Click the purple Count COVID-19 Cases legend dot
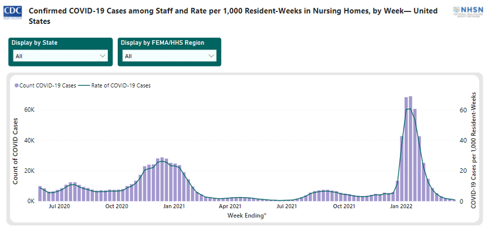Screen dimensions: 488x228 pos(17,85)
